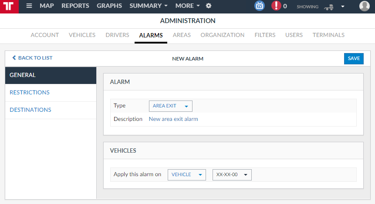Edit the description New area exit alarm

(x=173, y=119)
